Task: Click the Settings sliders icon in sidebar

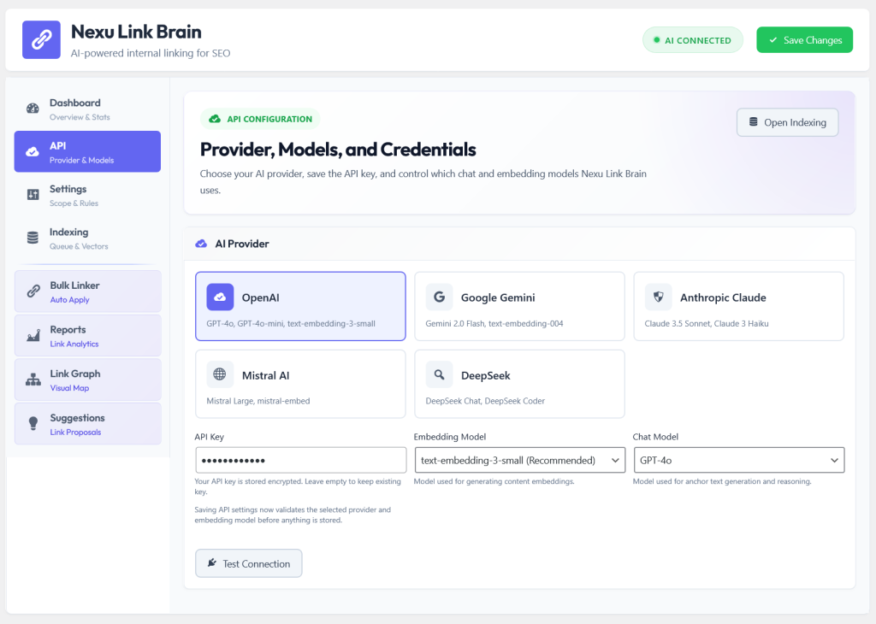Action: 33,195
